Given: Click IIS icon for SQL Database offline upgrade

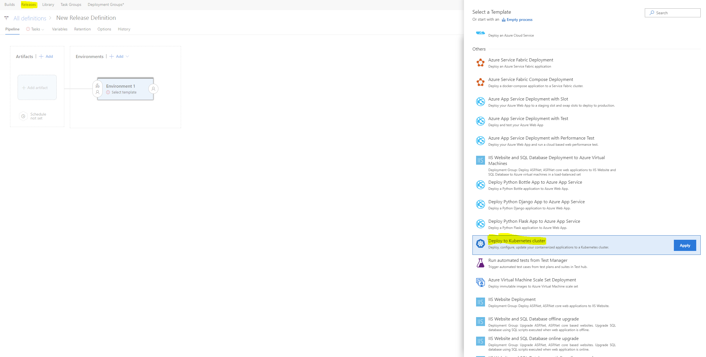Looking at the screenshot, I should 480,322.
